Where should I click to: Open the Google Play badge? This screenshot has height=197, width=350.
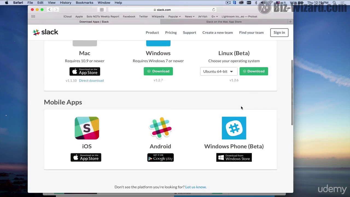click(x=161, y=157)
